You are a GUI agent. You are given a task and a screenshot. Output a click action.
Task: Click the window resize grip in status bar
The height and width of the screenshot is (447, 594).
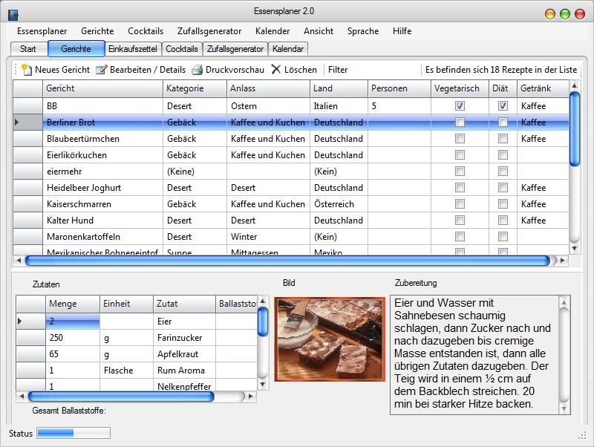(x=582, y=436)
